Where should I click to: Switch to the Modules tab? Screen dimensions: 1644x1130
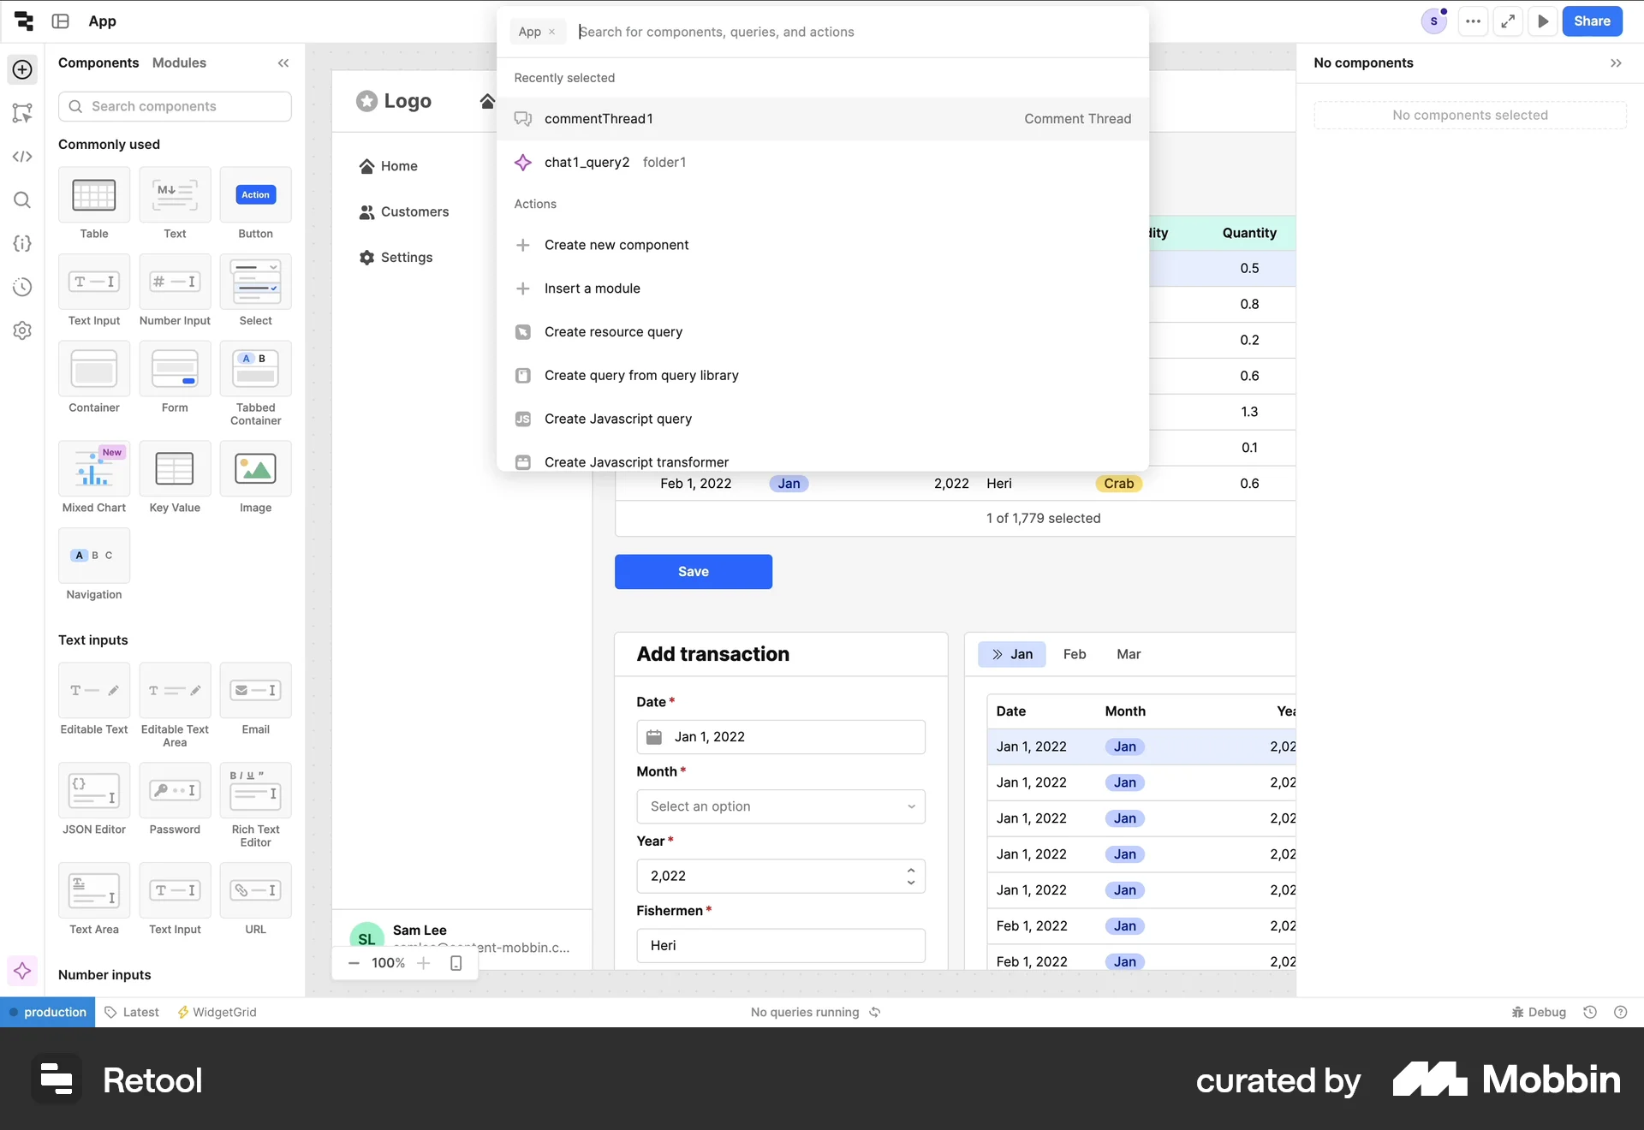click(180, 62)
